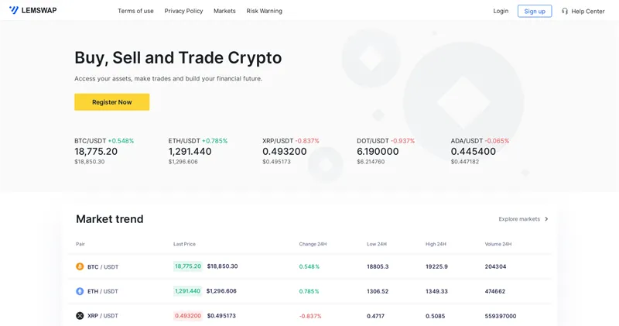Click the Login link
This screenshot has height=326, width=619.
[501, 11]
